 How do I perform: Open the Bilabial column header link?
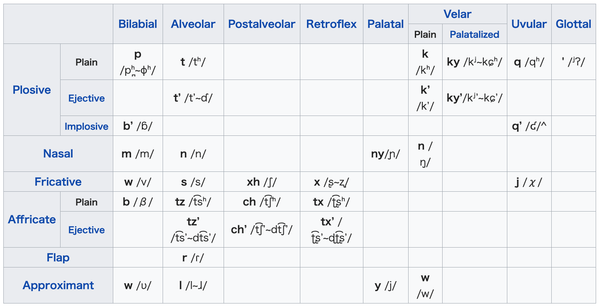(138, 24)
